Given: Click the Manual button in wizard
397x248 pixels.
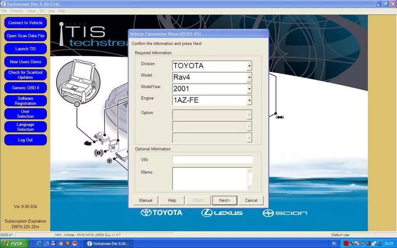Looking at the screenshot, I should click(x=146, y=200).
